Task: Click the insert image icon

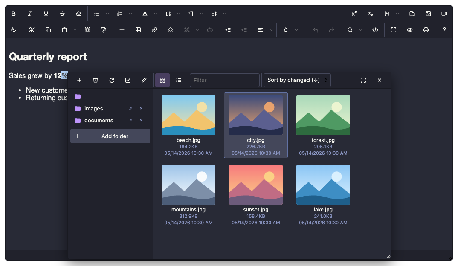Action: click(428, 14)
